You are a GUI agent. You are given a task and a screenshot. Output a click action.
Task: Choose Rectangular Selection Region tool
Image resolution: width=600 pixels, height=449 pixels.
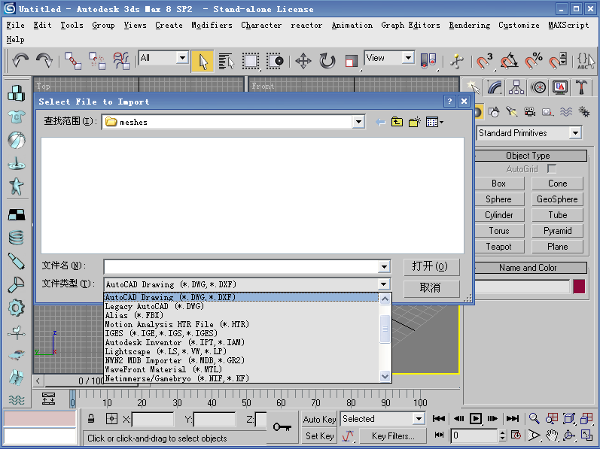[x=251, y=61]
